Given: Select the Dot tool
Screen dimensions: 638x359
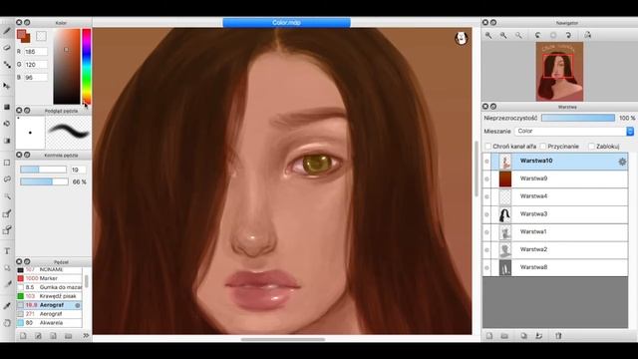Looking at the screenshot, I should pos(7,65).
